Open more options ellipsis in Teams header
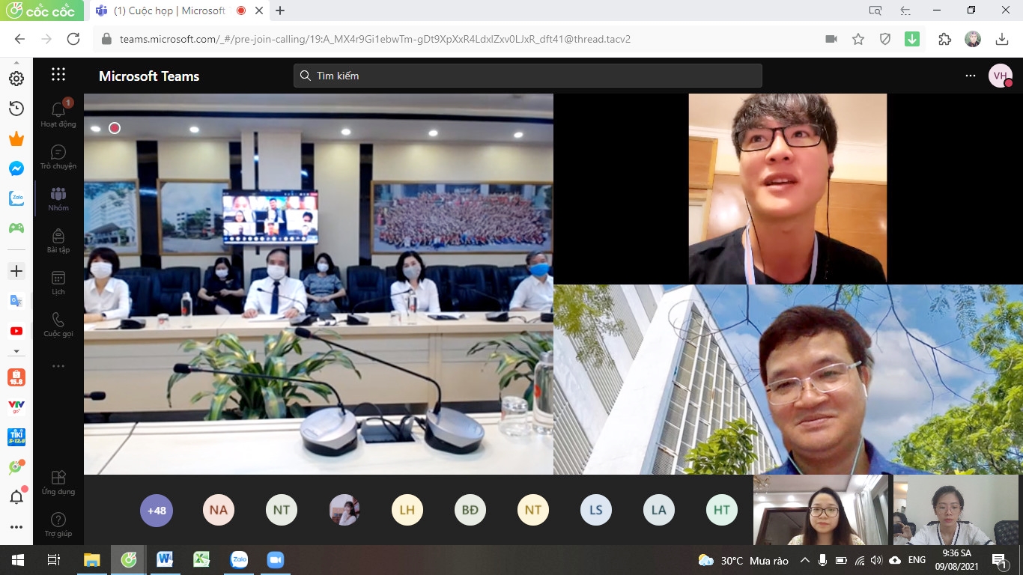 pyautogui.click(x=971, y=76)
